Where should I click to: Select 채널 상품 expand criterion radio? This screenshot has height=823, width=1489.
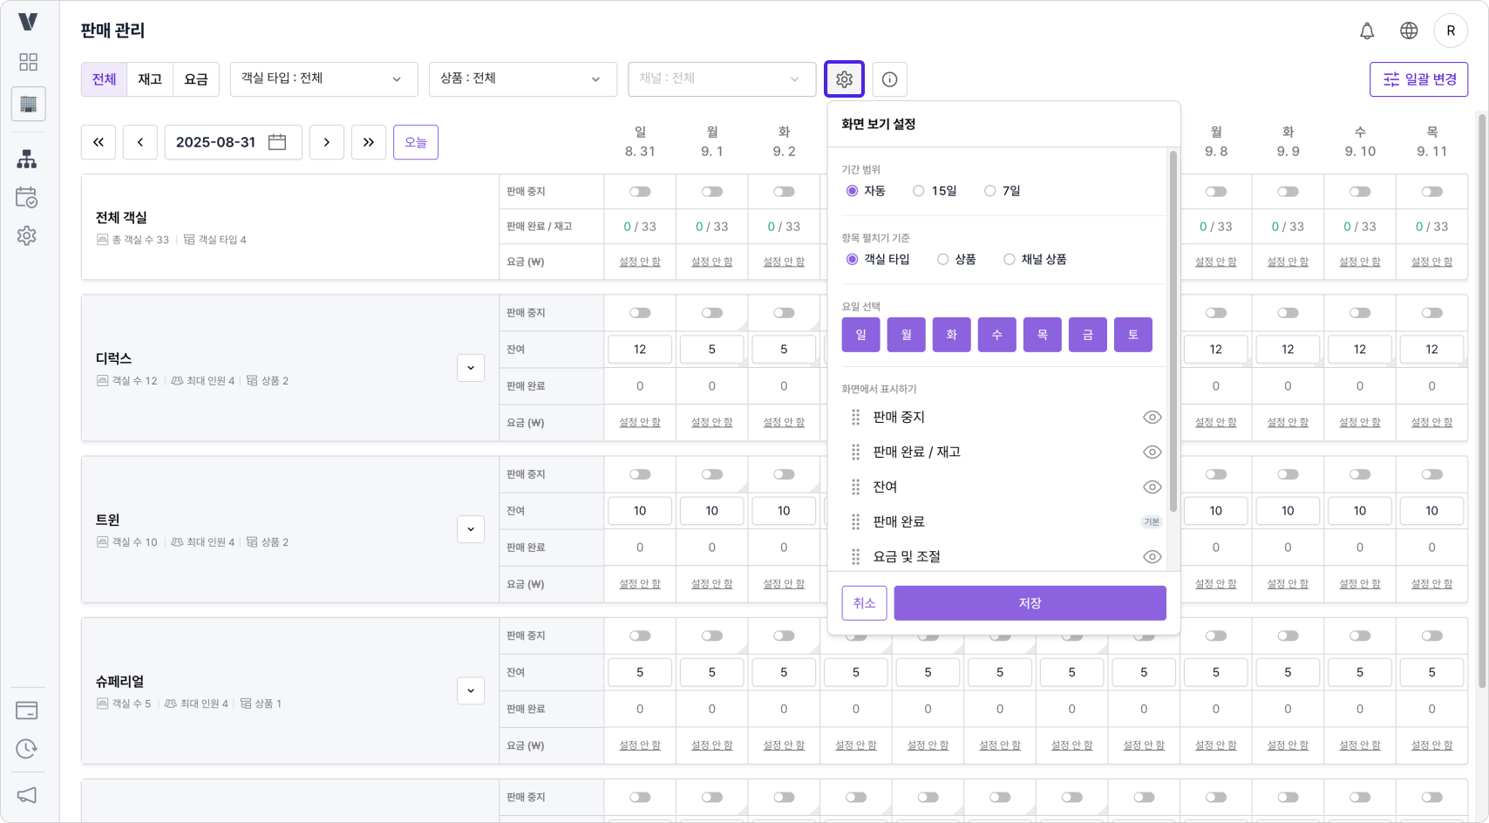click(1010, 260)
